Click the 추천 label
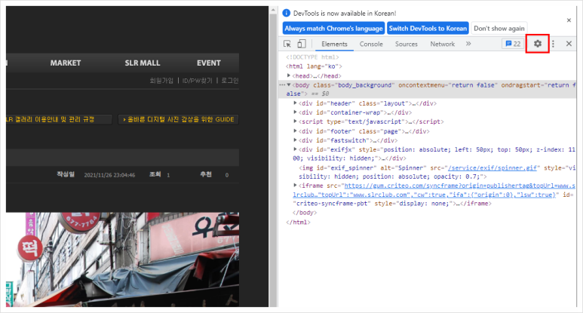The height and width of the screenshot is (313, 583). tap(206, 174)
